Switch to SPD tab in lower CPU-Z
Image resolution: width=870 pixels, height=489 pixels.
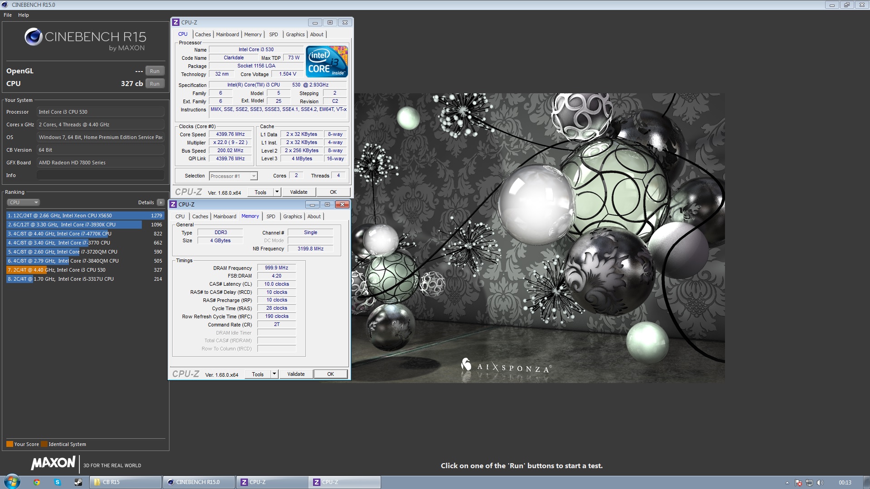pos(271,216)
